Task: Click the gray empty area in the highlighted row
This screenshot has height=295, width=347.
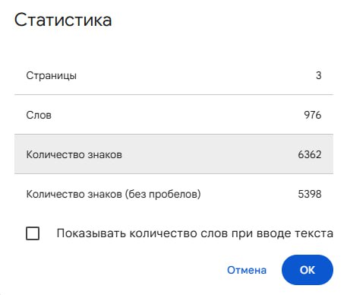Action: point(210,154)
